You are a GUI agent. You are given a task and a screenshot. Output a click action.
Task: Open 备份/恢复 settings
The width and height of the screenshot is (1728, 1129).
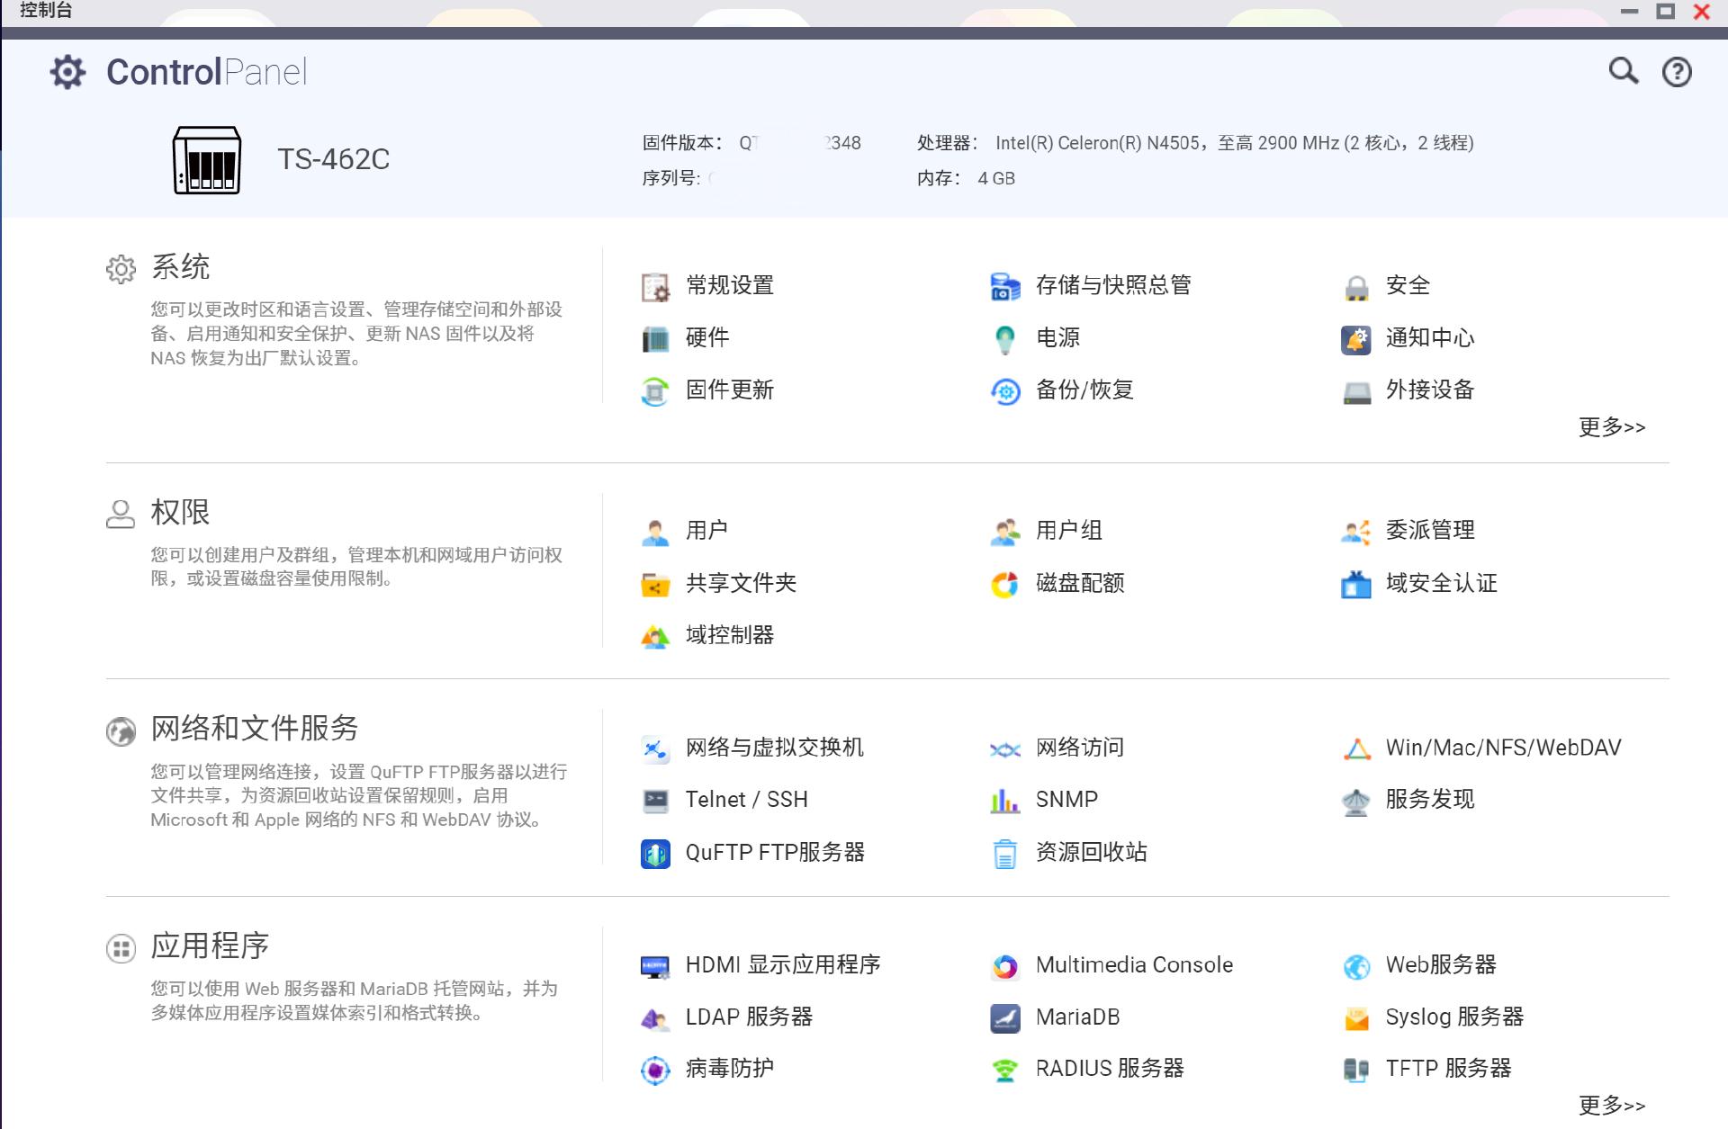pyautogui.click(x=1084, y=390)
